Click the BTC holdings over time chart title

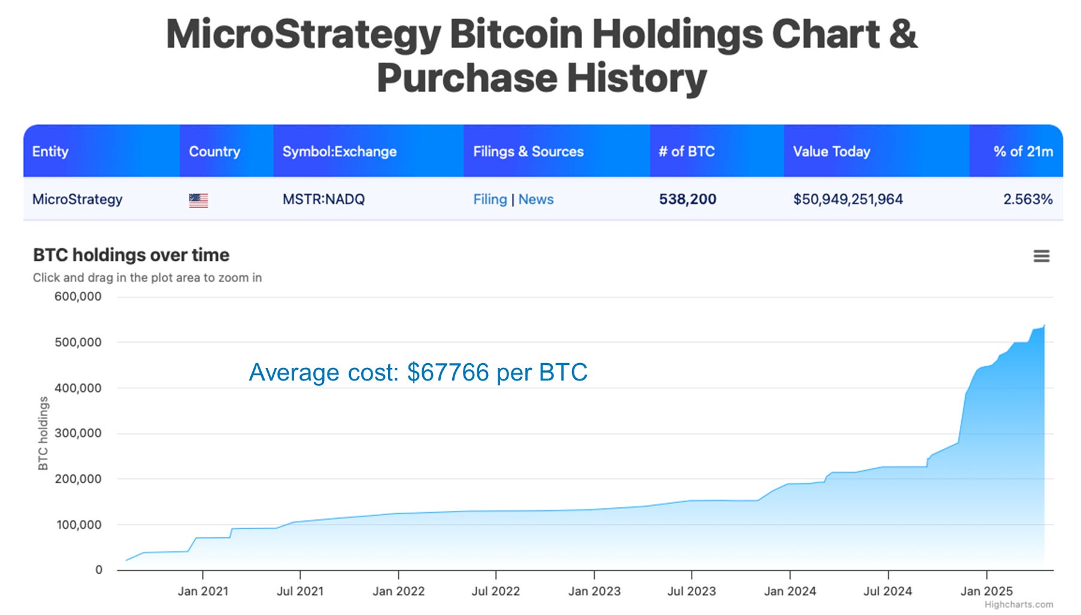pyautogui.click(x=130, y=254)
